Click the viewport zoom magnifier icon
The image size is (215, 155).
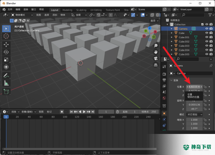tap(156, 46)
